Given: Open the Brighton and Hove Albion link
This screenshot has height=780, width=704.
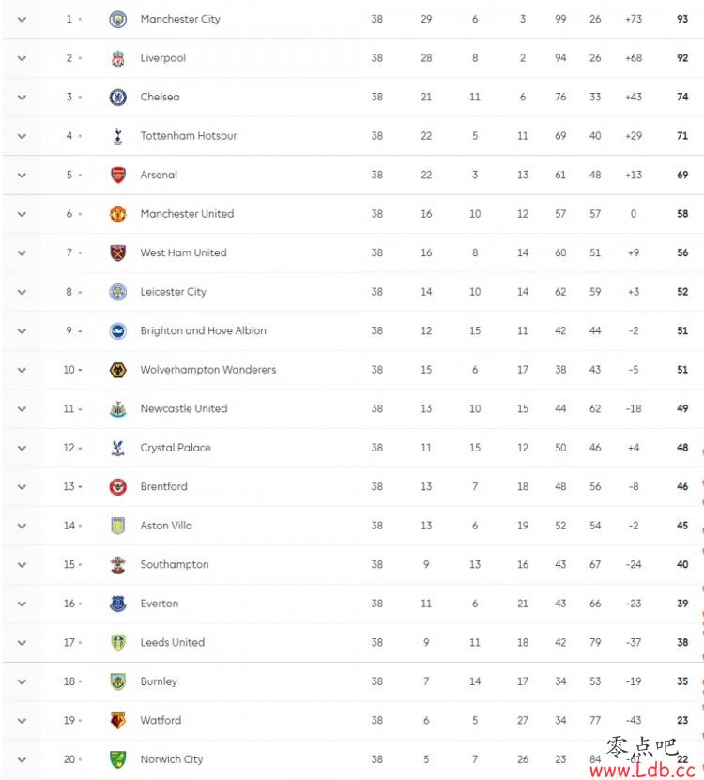Looking at the screenshot, I should pos(203,330).
